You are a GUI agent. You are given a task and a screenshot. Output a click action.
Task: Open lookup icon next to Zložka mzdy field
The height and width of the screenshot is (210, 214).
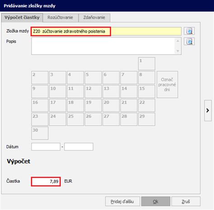click(x=189, y=31)
